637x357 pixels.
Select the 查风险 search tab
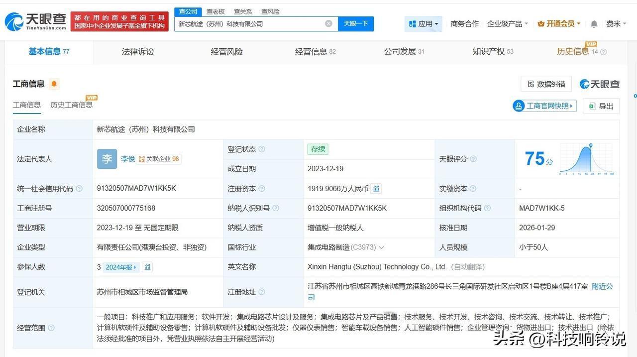270,11
